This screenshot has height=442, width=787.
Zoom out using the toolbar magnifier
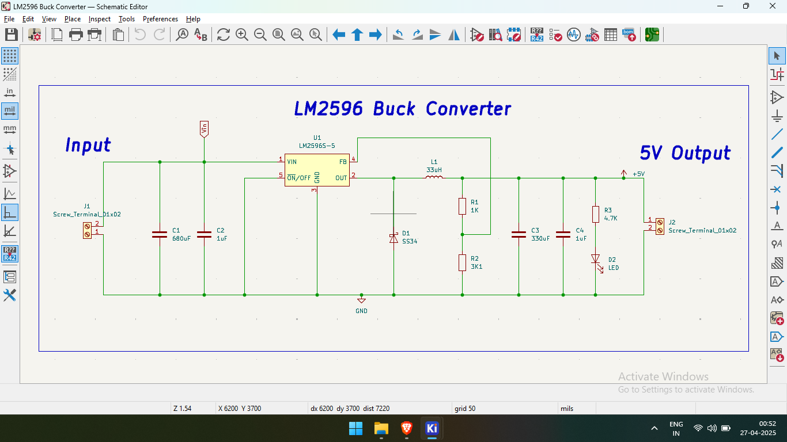[x=260, y=35]
